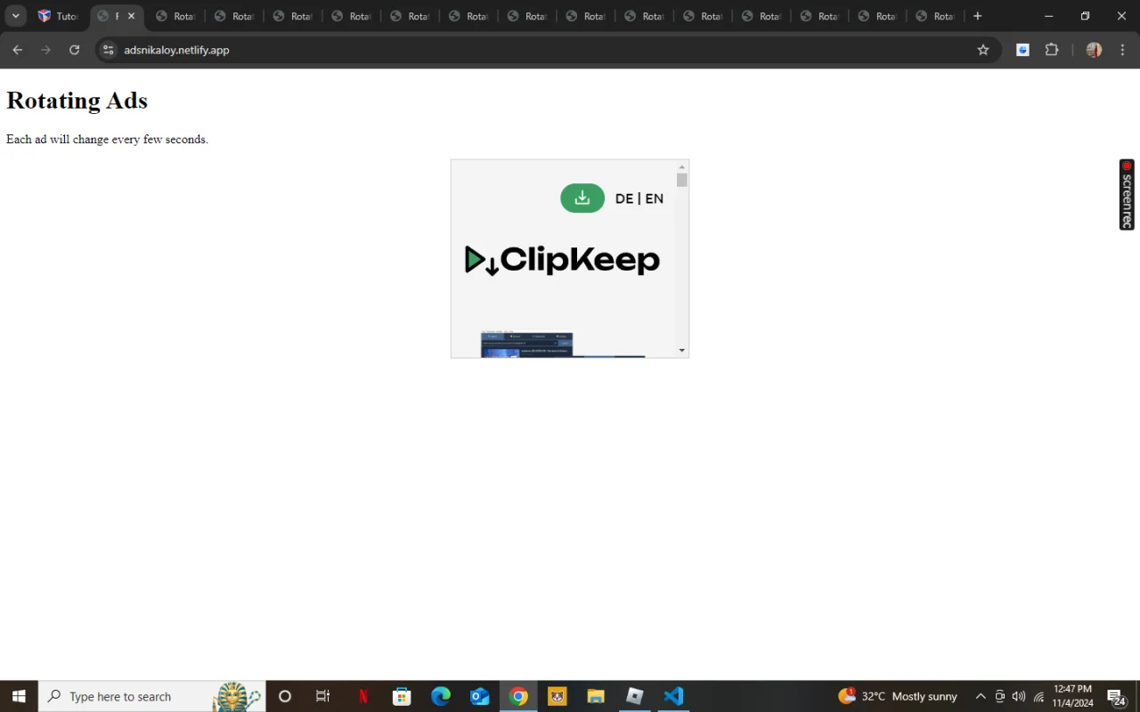
Task: Switch ad language to DE
Action: tap(624, 198)
